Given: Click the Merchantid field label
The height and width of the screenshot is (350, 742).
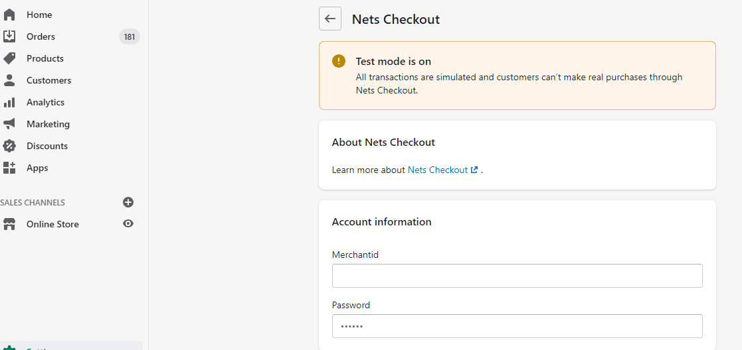Looking at the screenshot, I should tap(355, 255).
